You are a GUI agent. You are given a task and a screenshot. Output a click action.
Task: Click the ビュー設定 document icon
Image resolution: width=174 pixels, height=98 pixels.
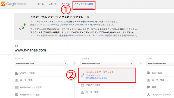(148, 73)
